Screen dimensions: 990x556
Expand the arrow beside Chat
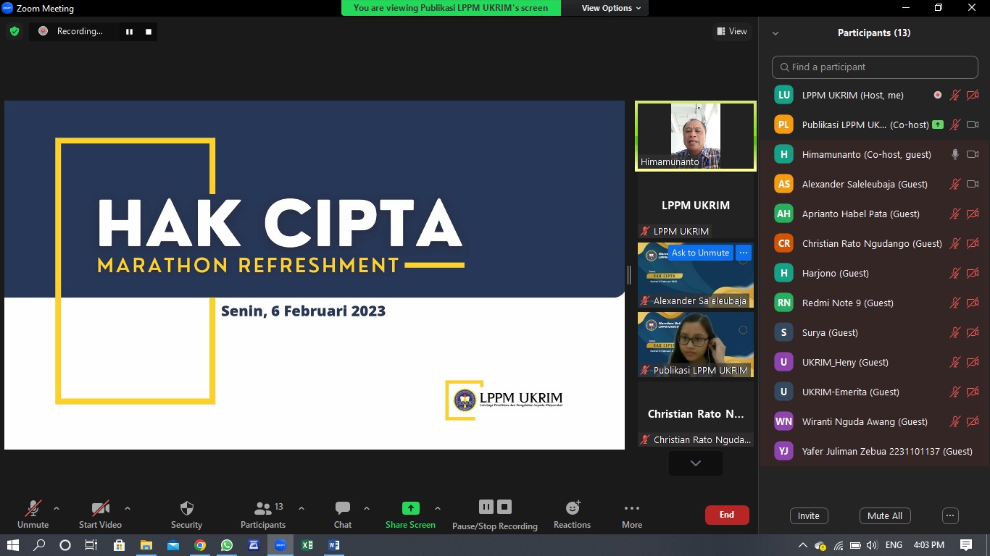[x=366, y=508]
